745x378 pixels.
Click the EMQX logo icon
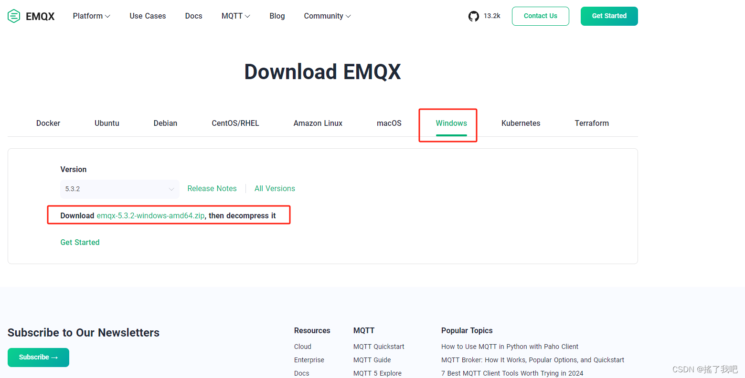click(14, 16)
